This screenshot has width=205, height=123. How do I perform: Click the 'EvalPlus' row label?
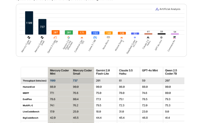pyautogui.click(x=27, y=99)
